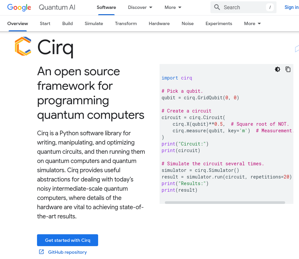Open the Discover dropdown menu
The image size is (299, 259).
(x=140, y=8)
